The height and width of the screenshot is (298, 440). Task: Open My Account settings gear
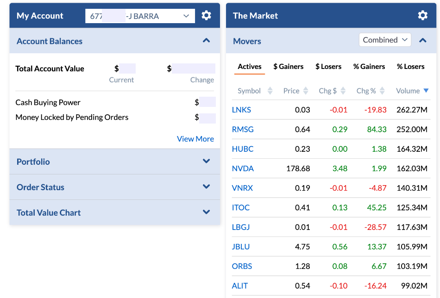[207, 16]
